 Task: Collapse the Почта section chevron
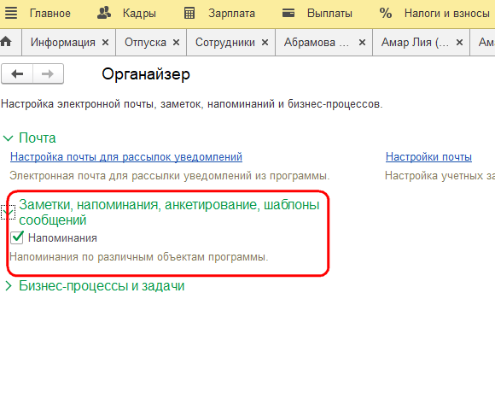click(x=8, y=138)
